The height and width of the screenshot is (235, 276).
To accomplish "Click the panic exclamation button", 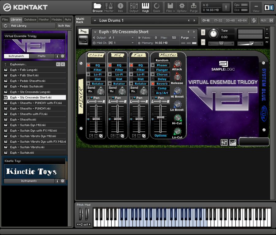I will [x=226, y=7].
